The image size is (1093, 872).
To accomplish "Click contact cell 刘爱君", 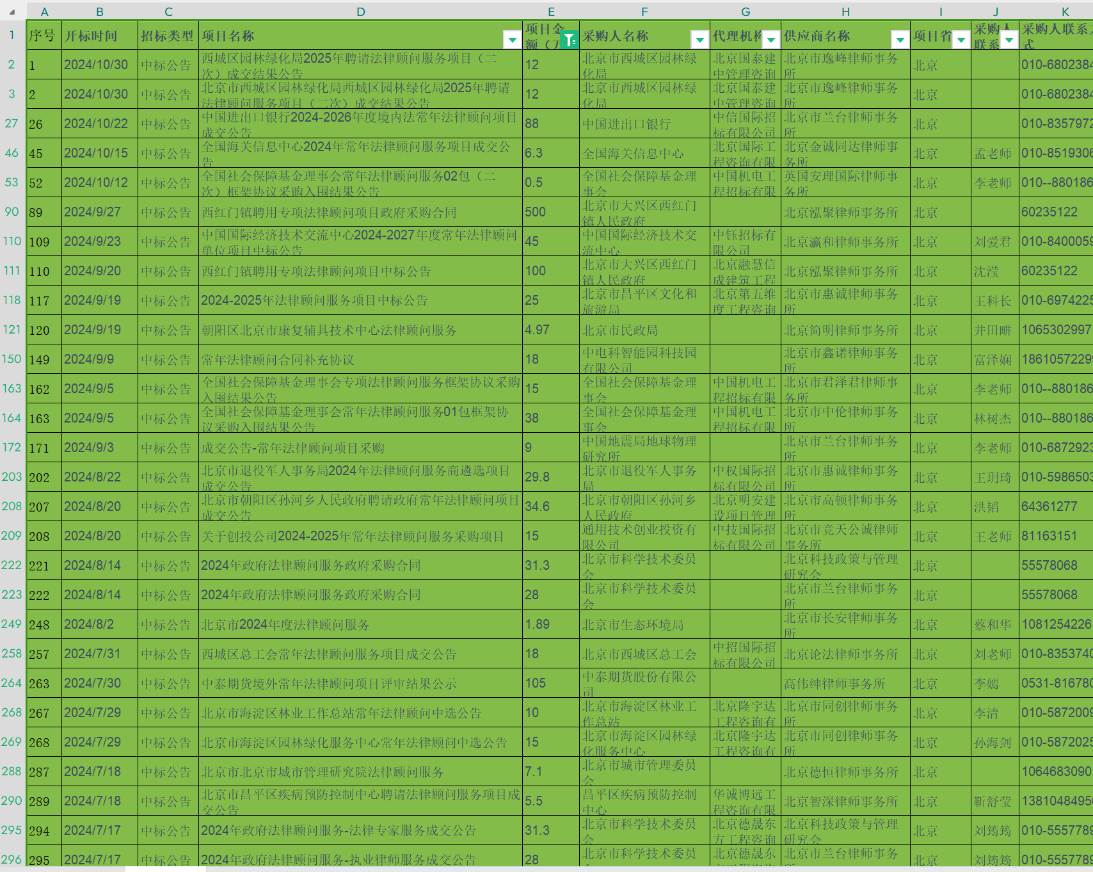I will click(995, 241).
